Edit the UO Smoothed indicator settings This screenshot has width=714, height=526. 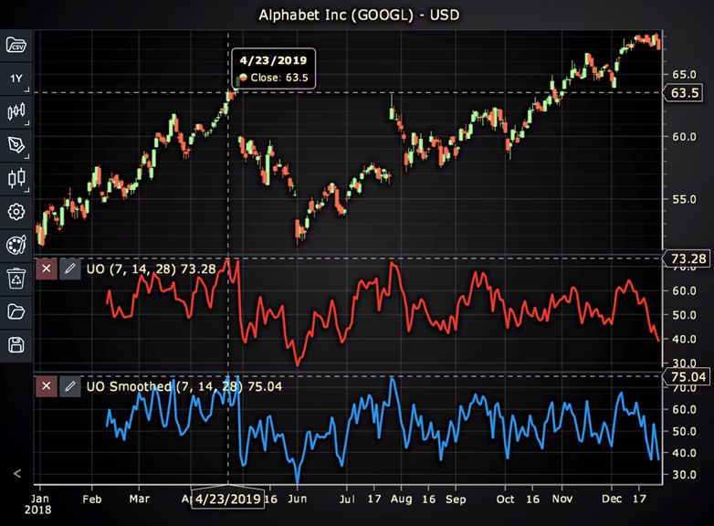click(69, 386)
